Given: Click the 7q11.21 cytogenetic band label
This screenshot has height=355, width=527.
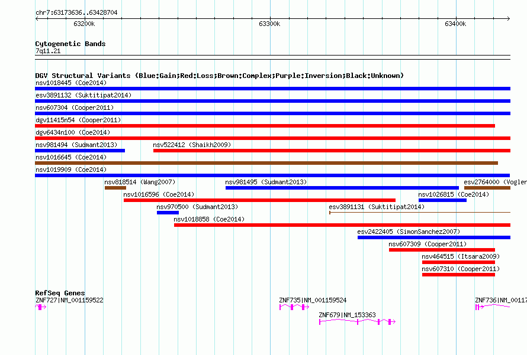Looking at the screenshot, I should [48, 51].
